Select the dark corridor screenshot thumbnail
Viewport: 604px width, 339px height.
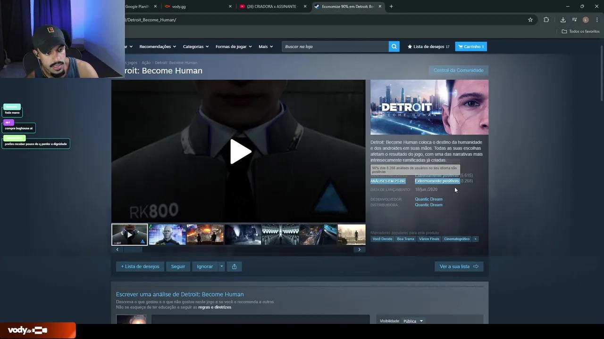pyautogui.click(x=243, y=234)
